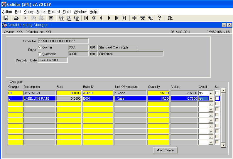This screenshot has height=159, width=233.
Task: Open Credit dropdown in fifth charges row
Action: (x=211, y=115)
